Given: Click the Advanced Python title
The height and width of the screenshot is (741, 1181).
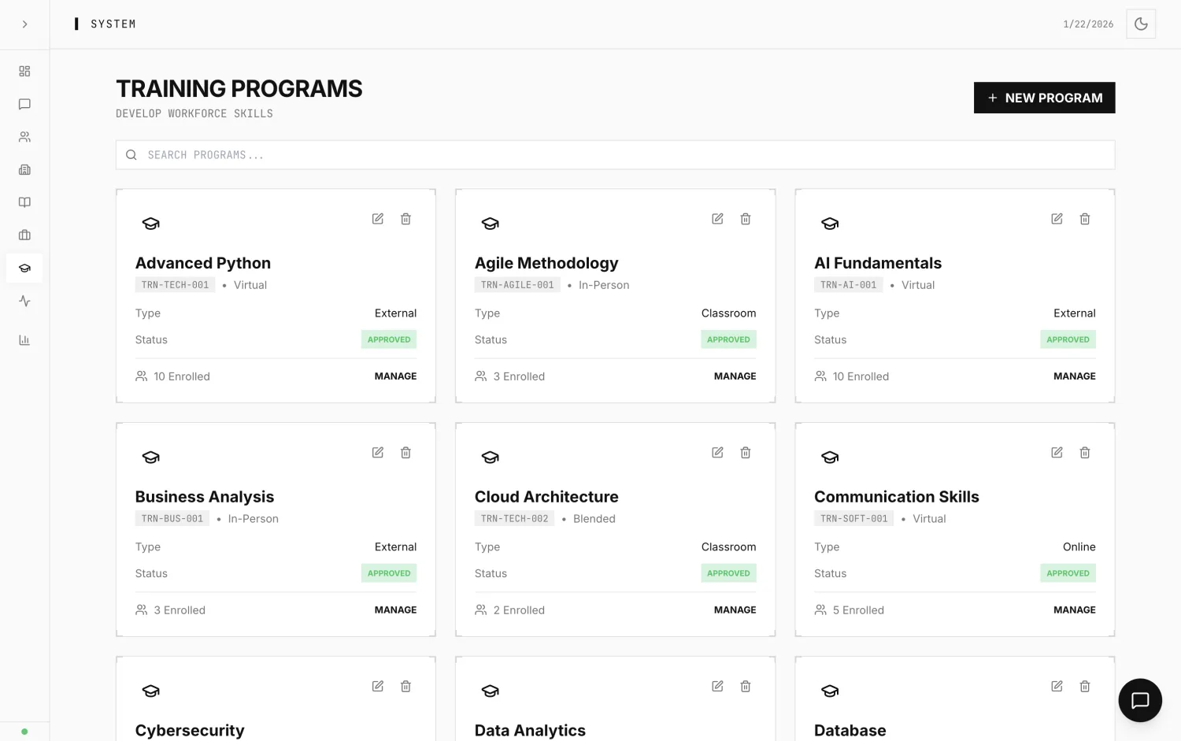Looking at the screenshot, I should [203, 263].
